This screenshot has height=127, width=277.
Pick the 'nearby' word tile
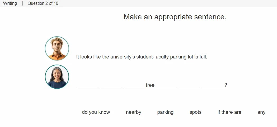tap(134, 112)
